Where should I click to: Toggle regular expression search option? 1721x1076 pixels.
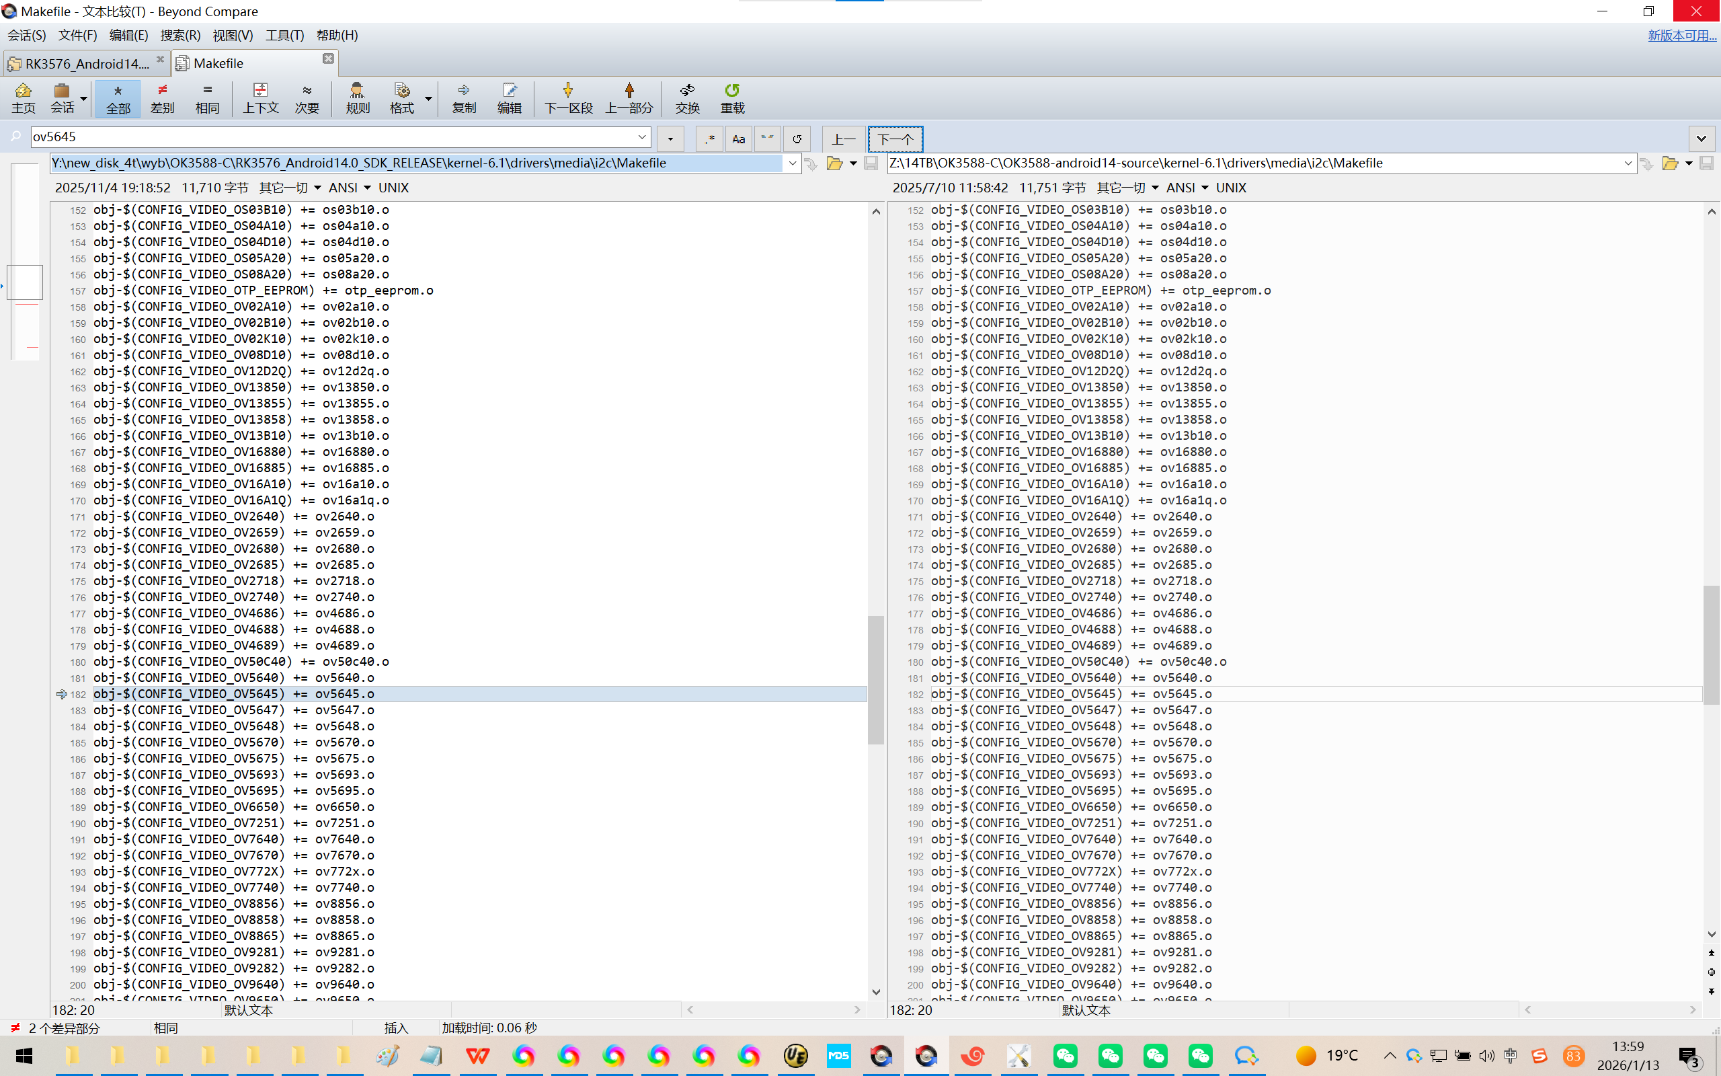click(x=709, y=139)
